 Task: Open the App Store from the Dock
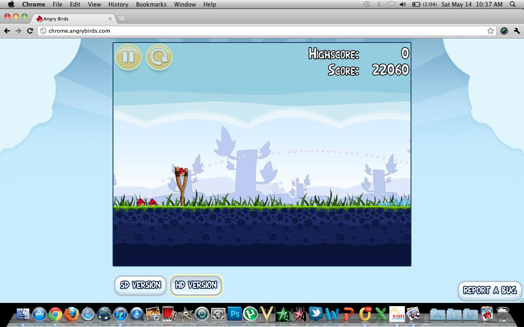click(39, 314)
